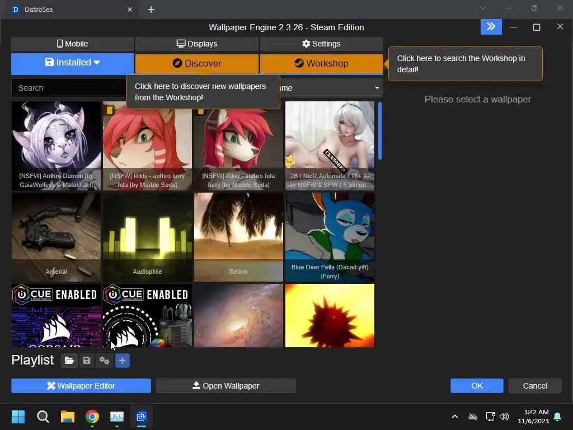573x430 pixels.
Task: Select the CUE Enabled headset wallpaper
Action: click(x=147, y=316)
